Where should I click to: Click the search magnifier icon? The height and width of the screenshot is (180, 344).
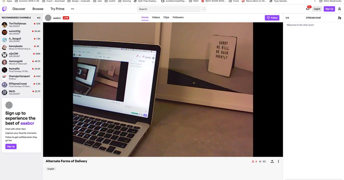[203, 9]
